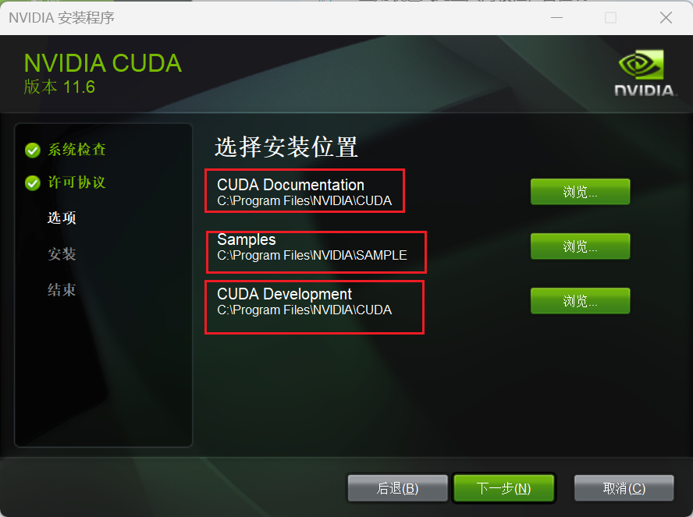The height and width of the screenshot is (517, 693).
Task: Browse for CUDA Development install location
Action: (581, 301)
